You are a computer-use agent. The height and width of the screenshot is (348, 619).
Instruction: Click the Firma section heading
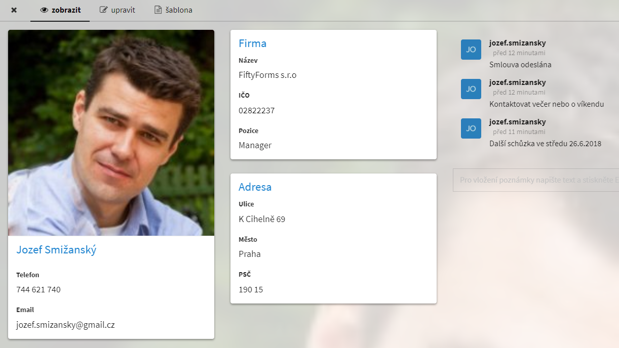[252, 43]
